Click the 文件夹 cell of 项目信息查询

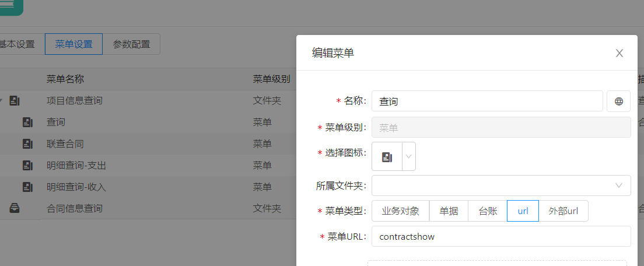coord(267,100)
